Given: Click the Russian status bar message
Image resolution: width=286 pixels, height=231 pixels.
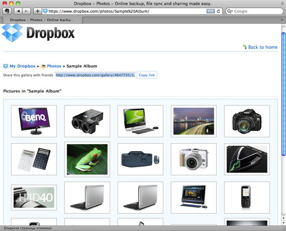Looking at the screenshot, I should [x=28, y=228].
